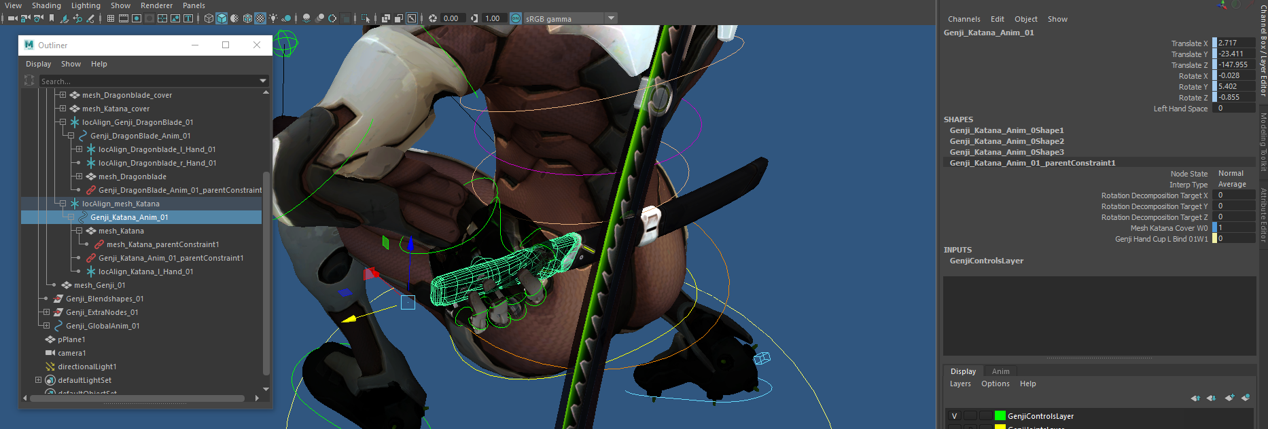Click the Isolate Select icon
1268x429 pixels.
366,18
